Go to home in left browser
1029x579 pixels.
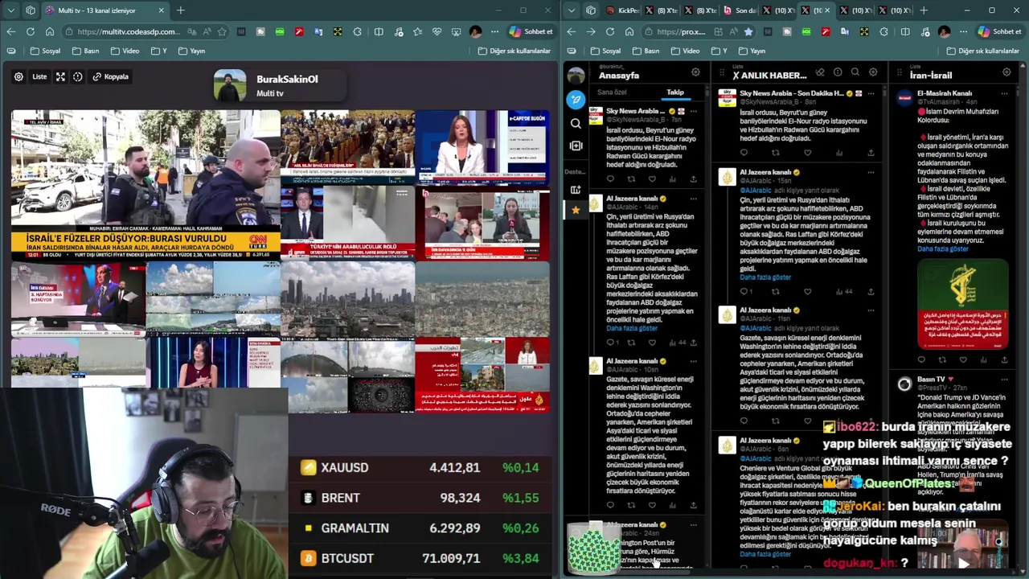tap(50, 31)
